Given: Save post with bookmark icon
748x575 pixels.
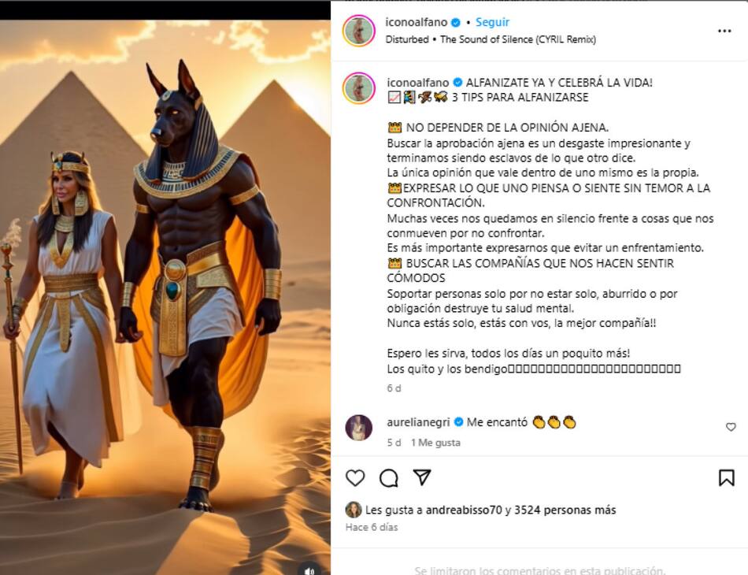Looking at the screenshot, I should click(x=726, y=477).
